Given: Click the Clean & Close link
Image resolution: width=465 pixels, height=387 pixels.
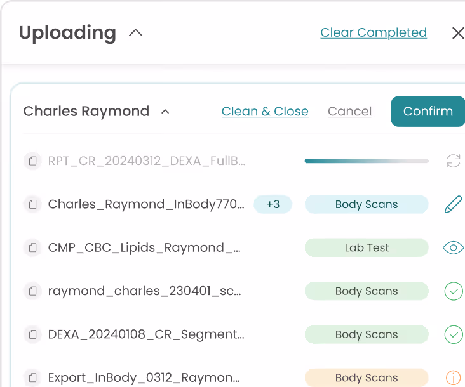Looking at the screenshot, I should tap(265, 112).
